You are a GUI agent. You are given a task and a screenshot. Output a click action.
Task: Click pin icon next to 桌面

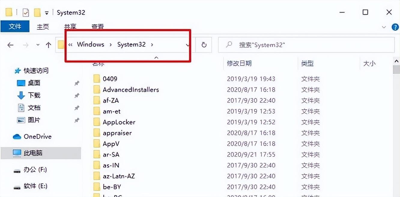point(77,83)
